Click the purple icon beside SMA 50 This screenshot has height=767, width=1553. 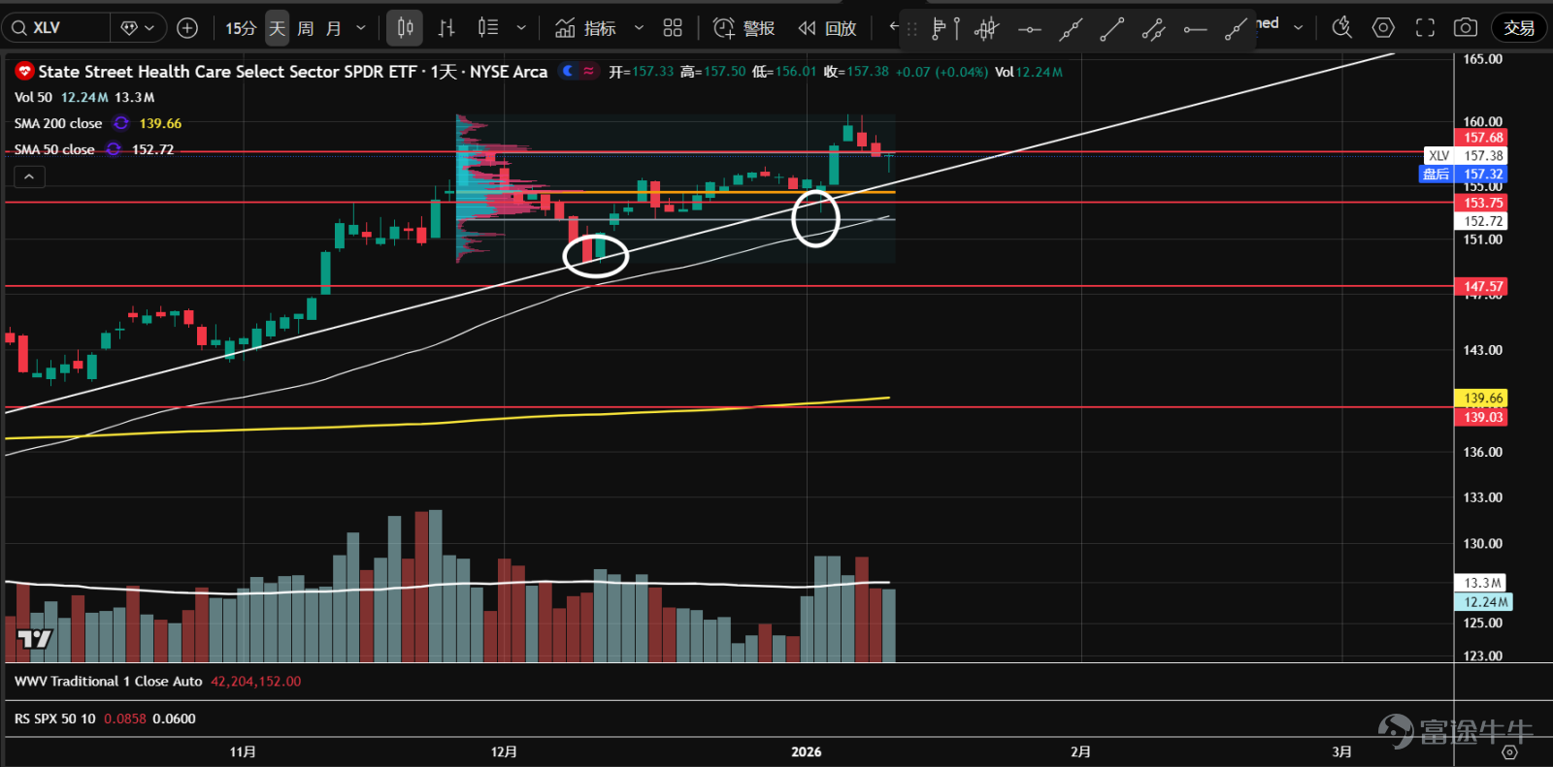click(114, 149)
